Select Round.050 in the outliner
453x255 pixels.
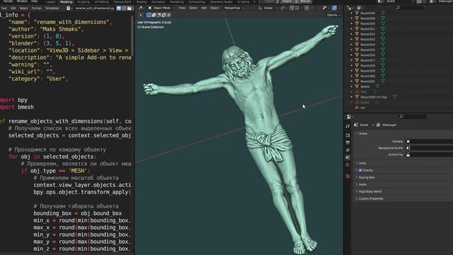click(x=368, y=23)
